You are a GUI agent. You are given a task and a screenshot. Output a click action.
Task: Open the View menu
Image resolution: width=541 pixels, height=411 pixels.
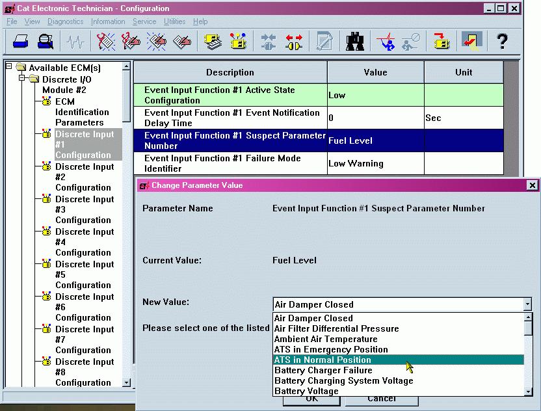click(32, 21)
